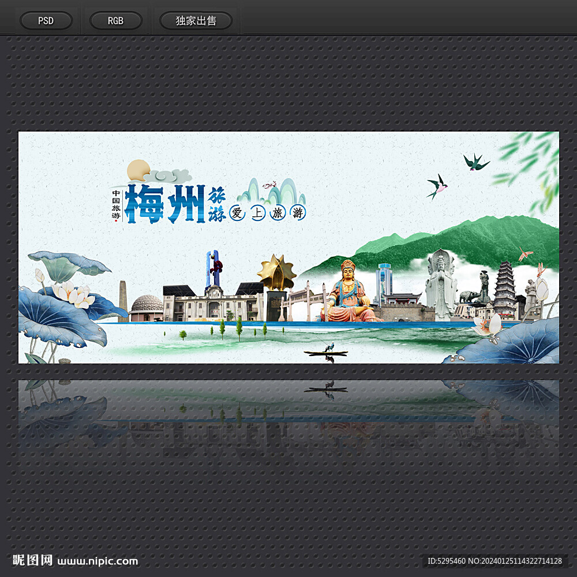577x577 pixels.
Task: Click the 爱上旅游 slogan text
Action: click(x=268, y=213)
